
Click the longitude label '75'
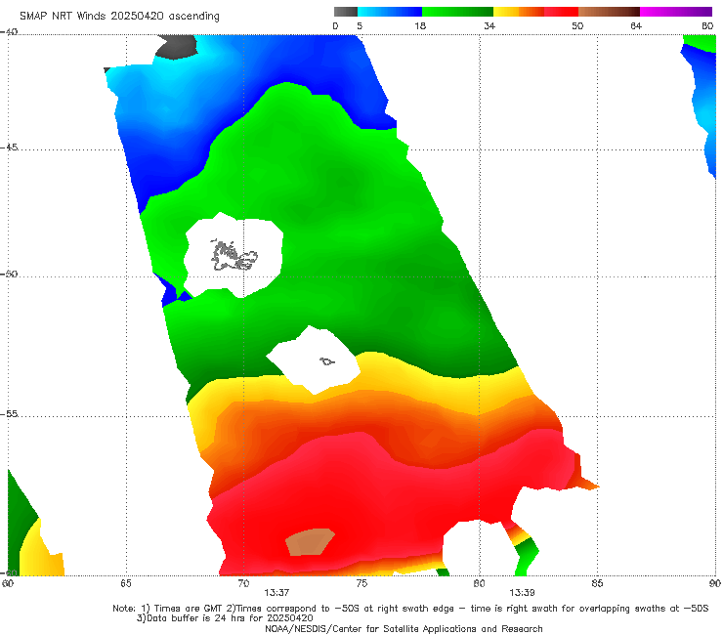click(x=361, y=583)
